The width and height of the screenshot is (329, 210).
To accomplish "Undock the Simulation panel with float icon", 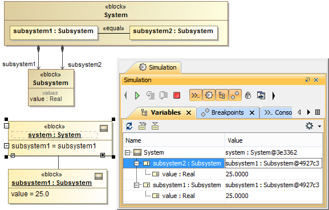I will (307, 80).
